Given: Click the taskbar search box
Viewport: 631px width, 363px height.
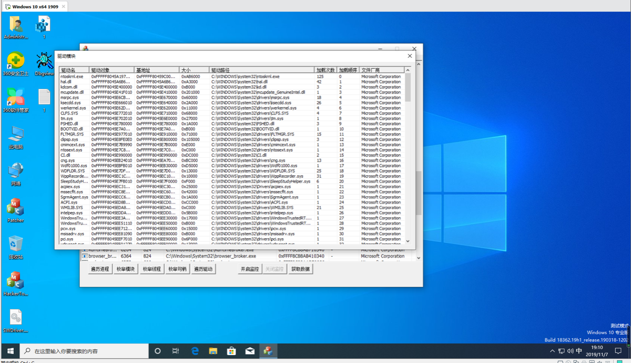Looking at the screenshot, I should (84, 351).
